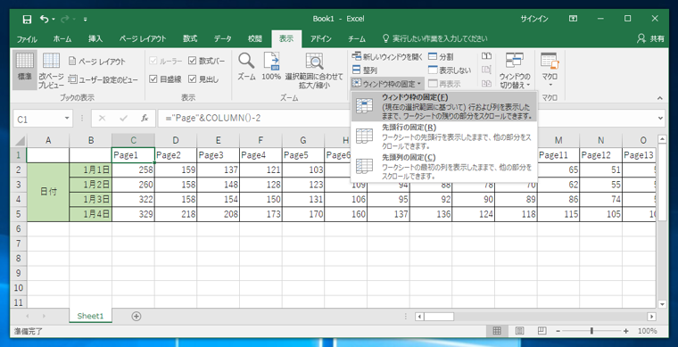Click the Save icon in the title bar
This screenshot has height=347, width=678.
pos(27,19)
